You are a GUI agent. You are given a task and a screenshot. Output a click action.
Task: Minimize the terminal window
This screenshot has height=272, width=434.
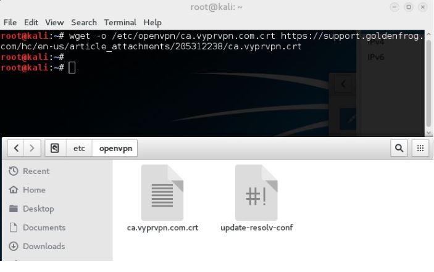tap(394, 7)
